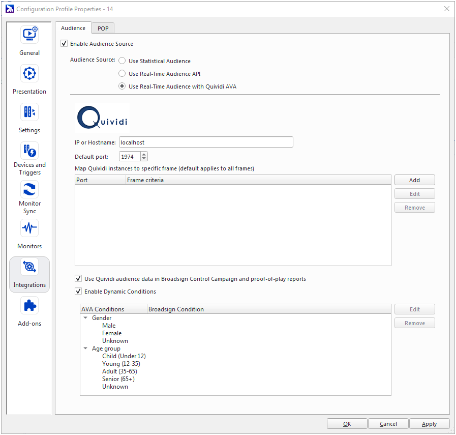Select the Audience tab
The image size is (456, 435).
pyautogui.click(x=73, y=28)
